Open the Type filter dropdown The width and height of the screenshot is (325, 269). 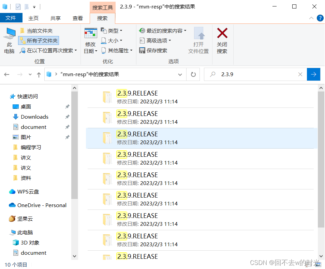point(112,31)
